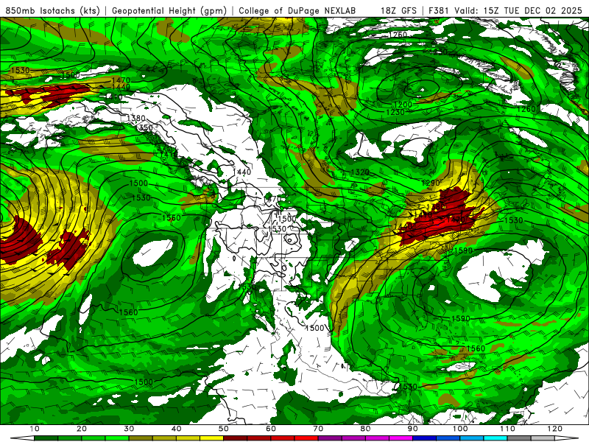Viewport: 589px width, 442px height.
Task: Click the 'College of DuPage NEXLAB' header text
Action: coord(297,10)
